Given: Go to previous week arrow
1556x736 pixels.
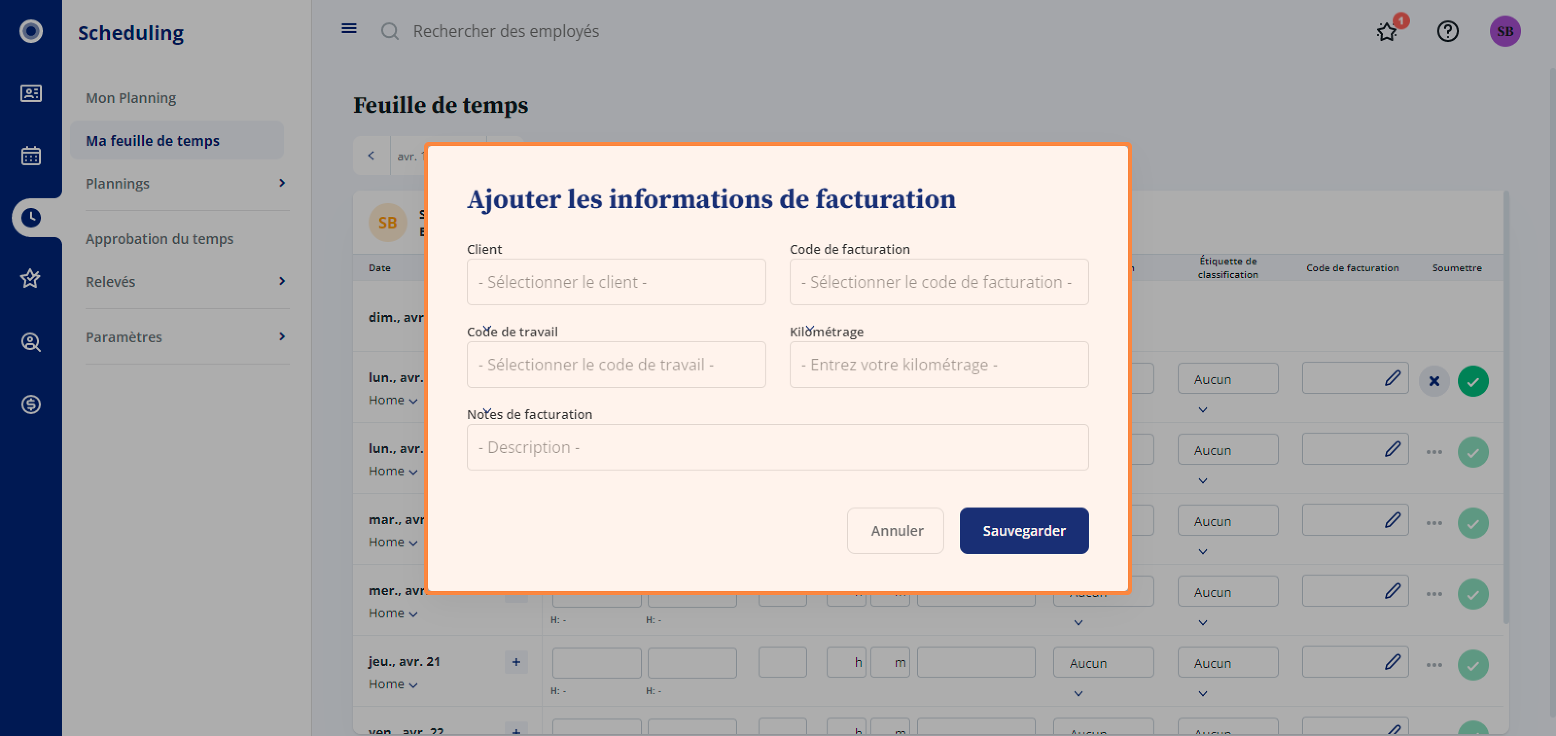Looking at the screenshot, I should point(371,156).
